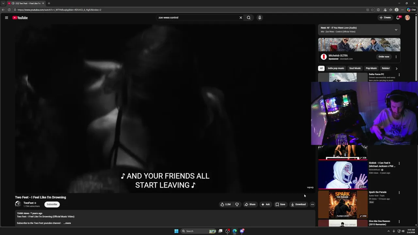
Task: Open Discord from the taskbar
Action: 242,231
